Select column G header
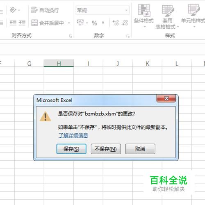This screenshot has height=205, width=205. click(x=29, y=64)
